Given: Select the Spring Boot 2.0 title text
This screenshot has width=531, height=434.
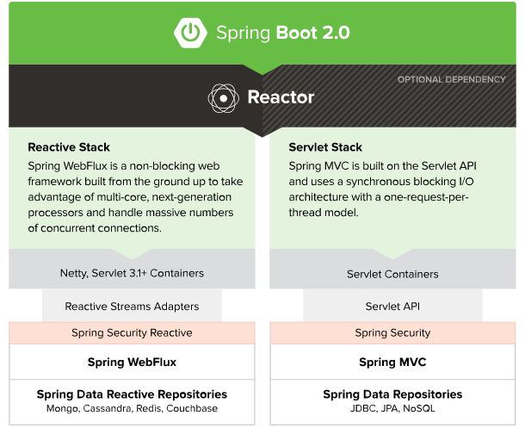Looking at the screenshot, I should coord(282,34).
